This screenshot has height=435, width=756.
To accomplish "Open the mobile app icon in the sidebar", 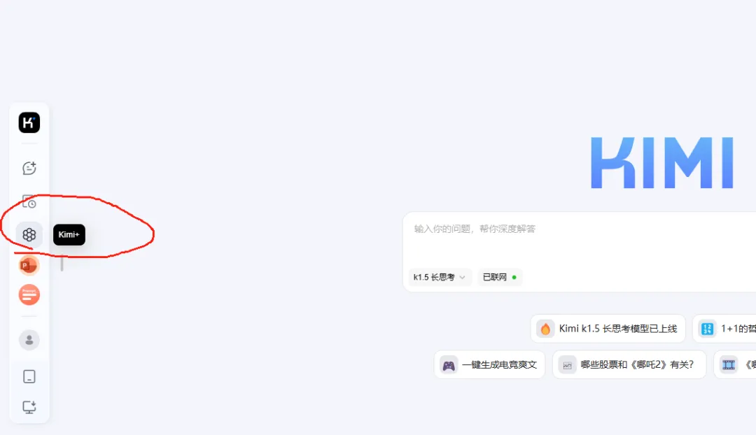I will [29, 377].
